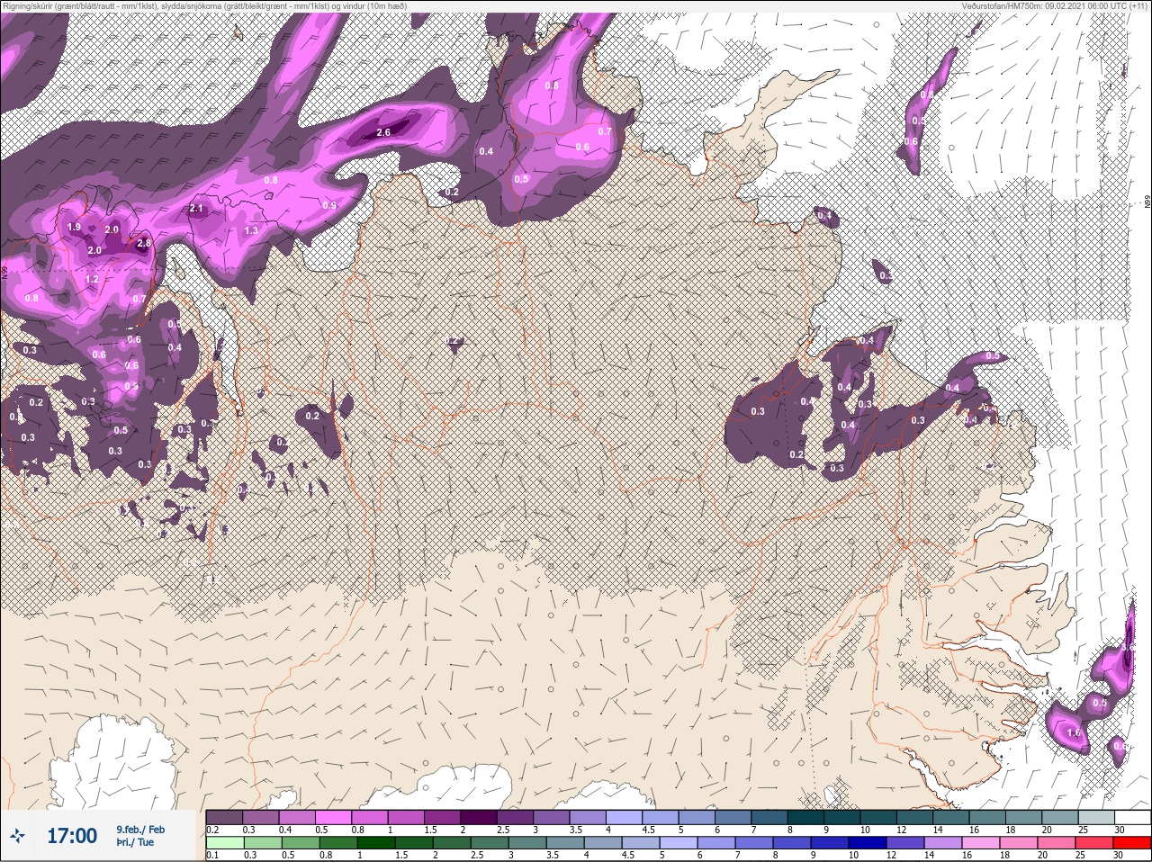Click the 1.3 precipitation value on map
The image size is (1152, 862).
pos(251,230)
